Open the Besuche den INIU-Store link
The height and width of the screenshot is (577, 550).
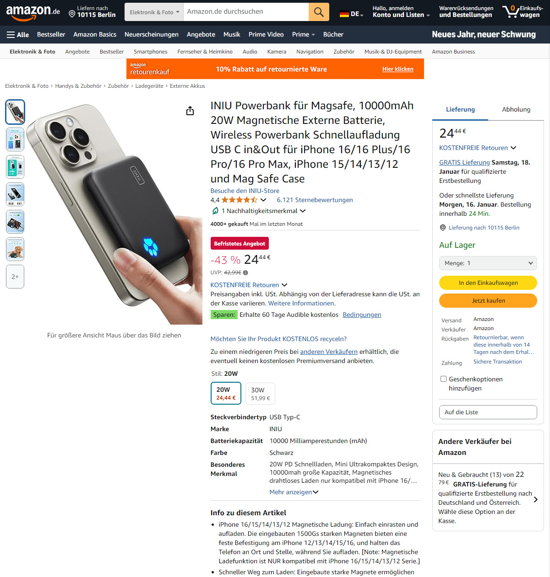245,191
